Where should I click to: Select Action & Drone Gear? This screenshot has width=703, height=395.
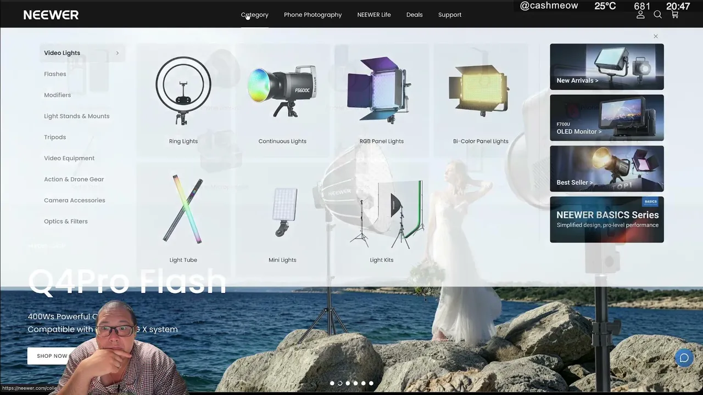pyautogui.click(x=74, y=179)
